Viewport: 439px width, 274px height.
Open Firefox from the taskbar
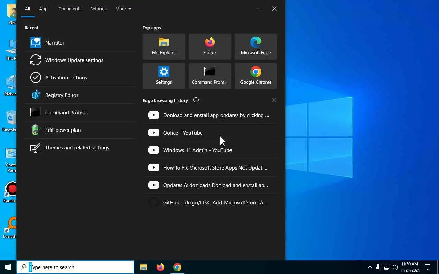160,267
